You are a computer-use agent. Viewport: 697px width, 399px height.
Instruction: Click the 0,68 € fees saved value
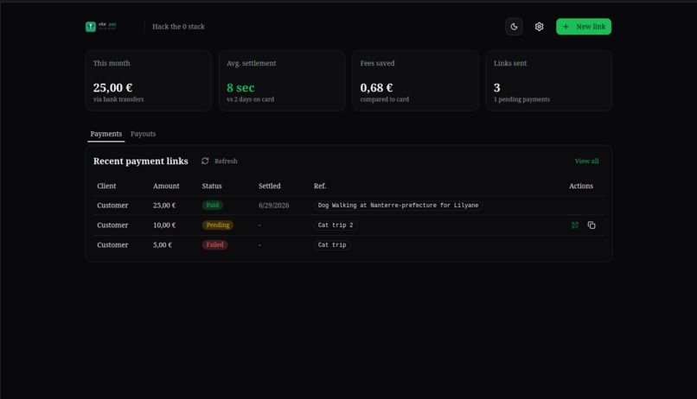click(376, 87)
